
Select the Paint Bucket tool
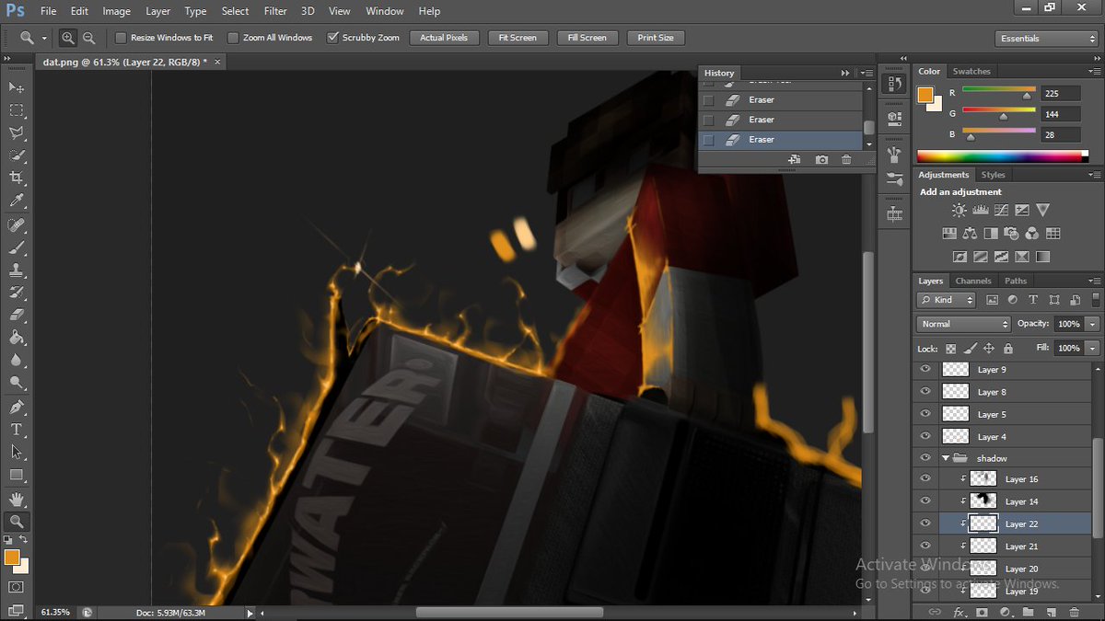click(x=17, y=338)
